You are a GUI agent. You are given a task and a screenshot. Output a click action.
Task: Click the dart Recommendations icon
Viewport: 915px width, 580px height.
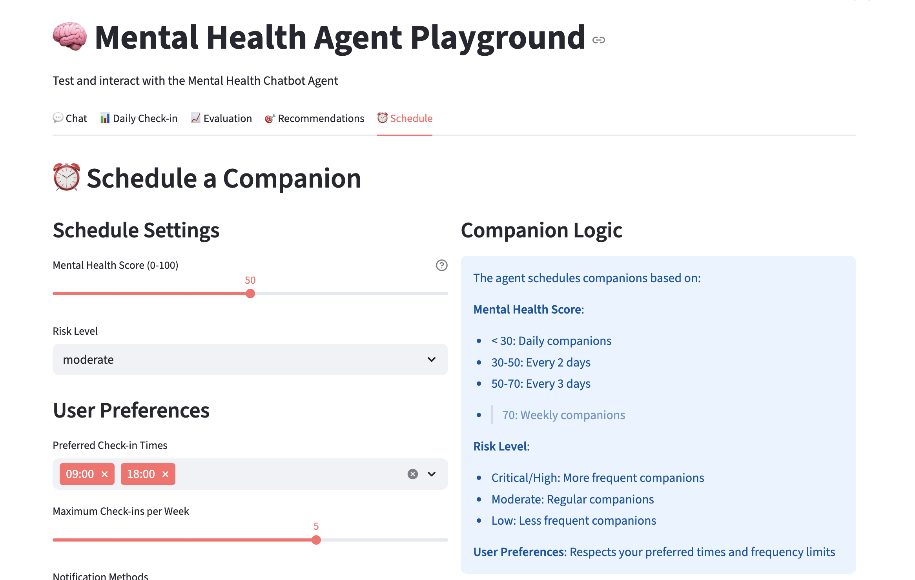coord(269,118)
